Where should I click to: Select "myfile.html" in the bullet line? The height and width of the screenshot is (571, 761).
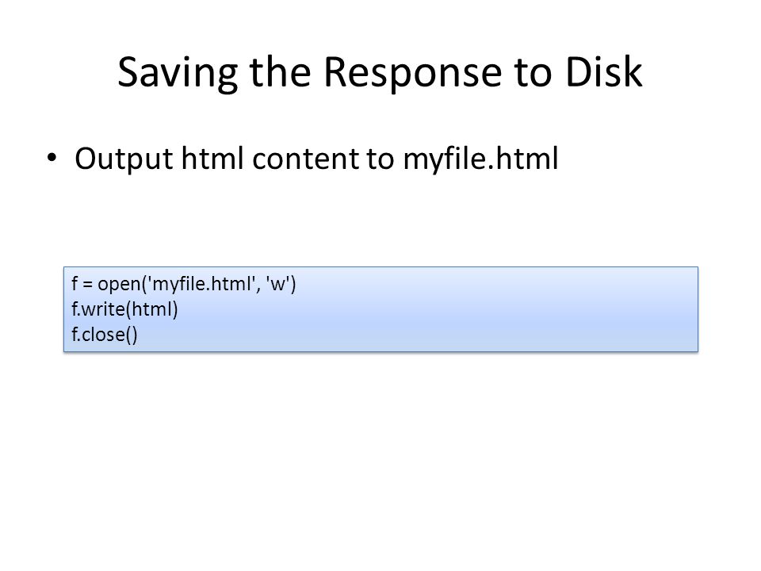coord(481,159)
